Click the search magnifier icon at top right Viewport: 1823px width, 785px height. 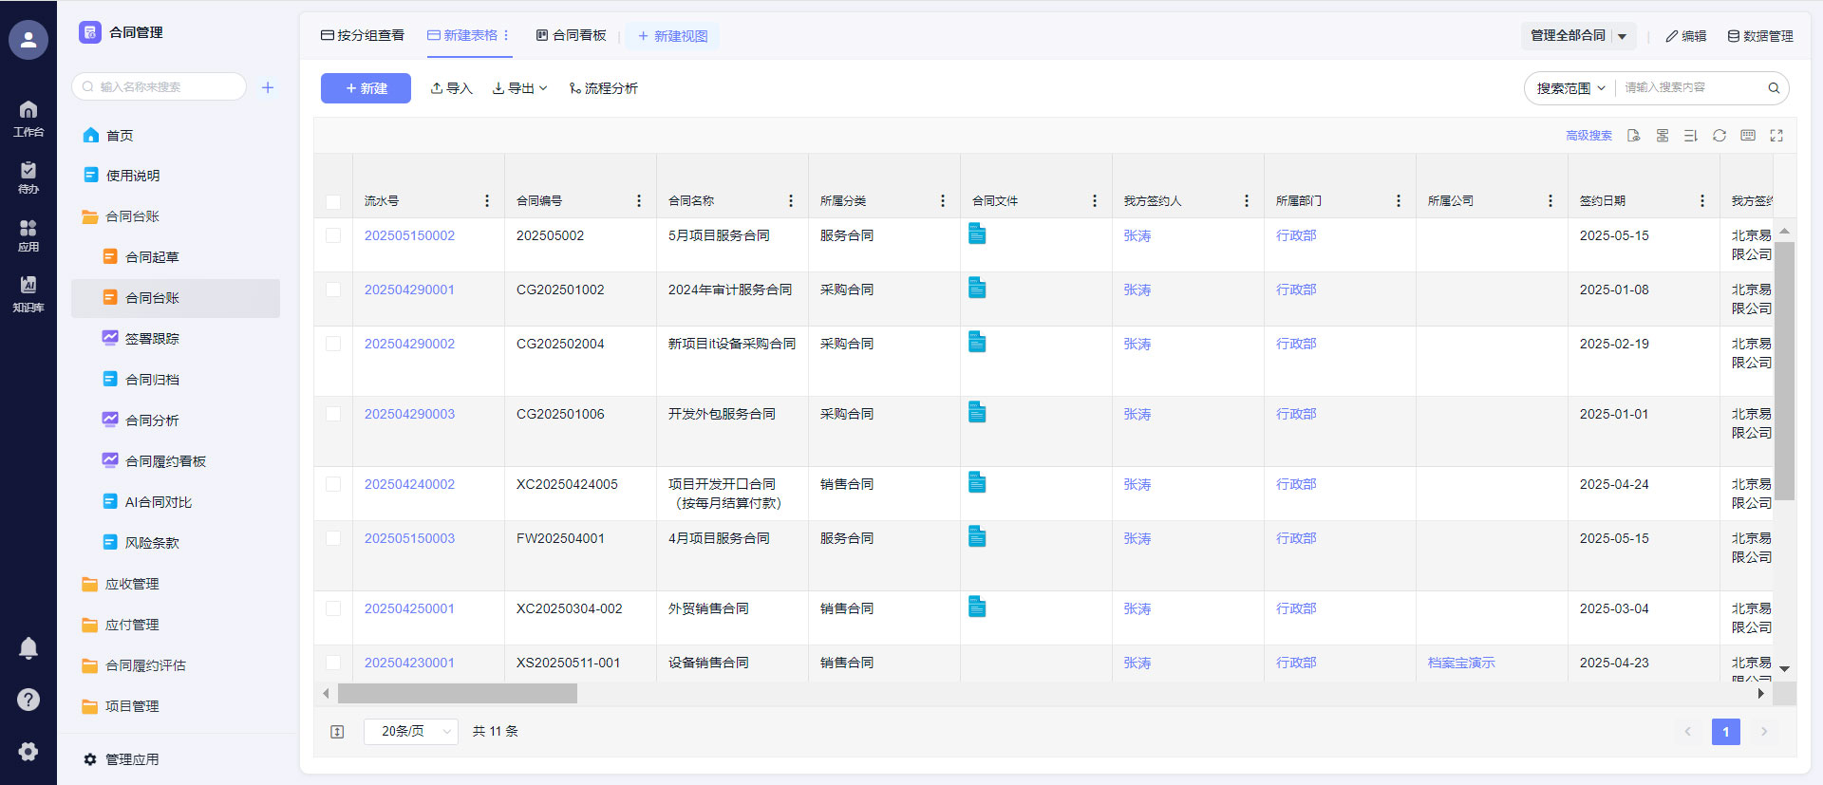point(1773,88)
